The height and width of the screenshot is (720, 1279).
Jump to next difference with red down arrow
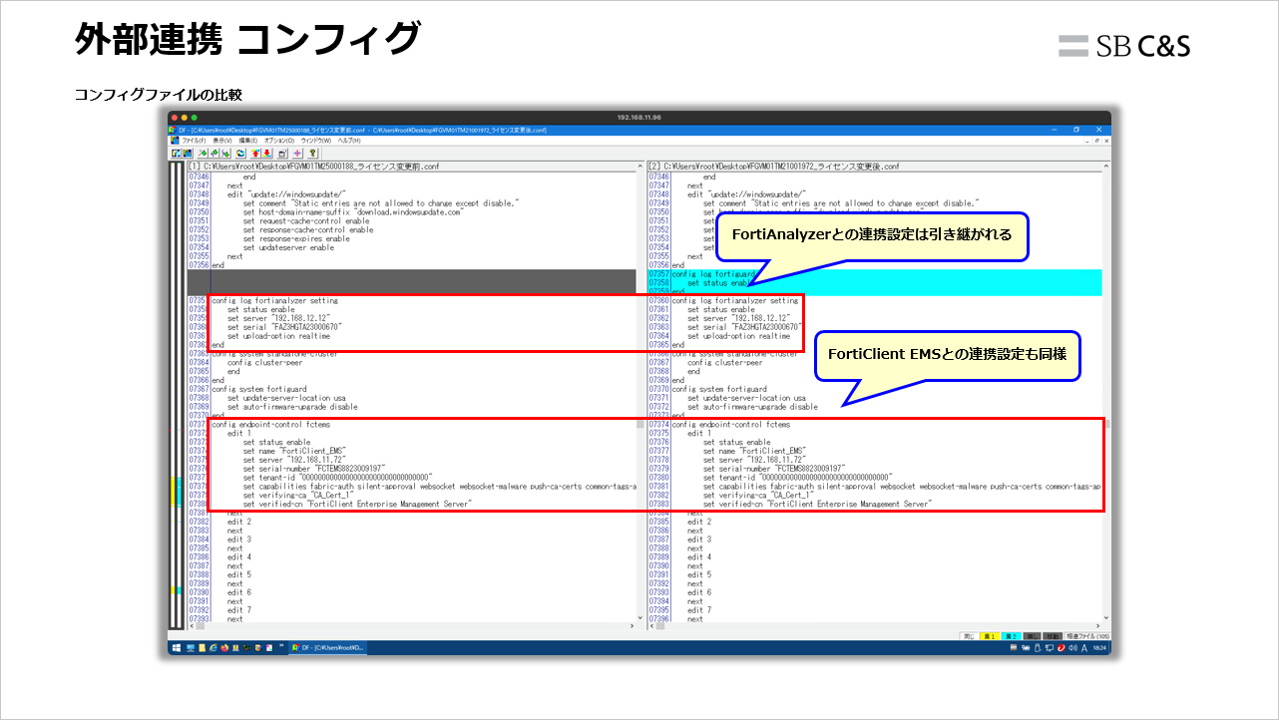coord(267,154)
